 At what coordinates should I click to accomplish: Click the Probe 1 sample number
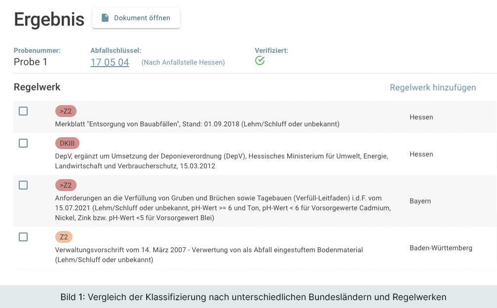tap(31, 62)
